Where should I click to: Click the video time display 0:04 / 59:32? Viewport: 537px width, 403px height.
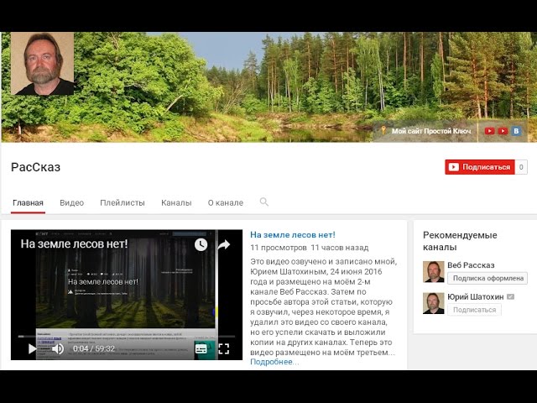click(94, 349)
